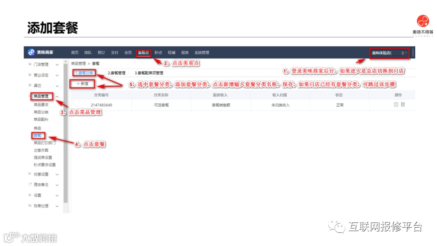This screenshot has height=246, width=437.
Task: Click the 门店管理 sidebar icon
Action: (30, 64)
